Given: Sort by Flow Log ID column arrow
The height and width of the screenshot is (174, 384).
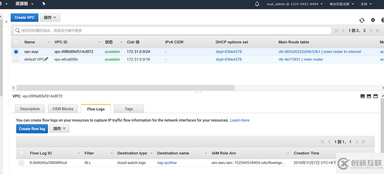Looking at the screenshot, I should pos(79,153).
